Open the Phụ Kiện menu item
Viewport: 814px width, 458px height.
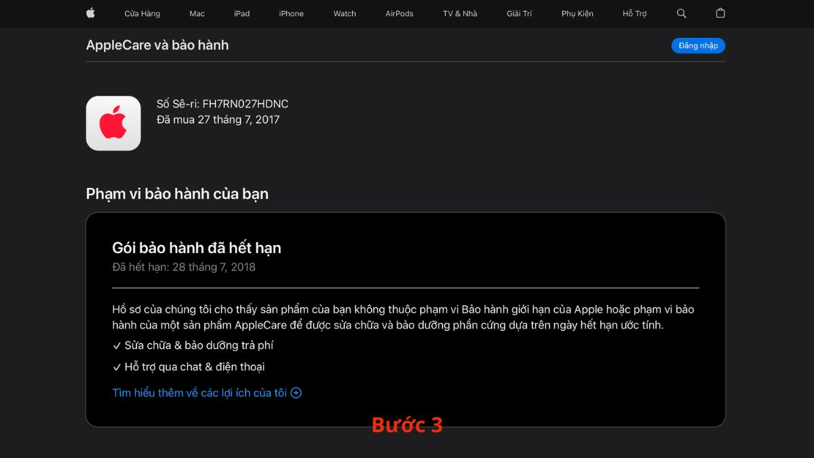click(577, 13)
